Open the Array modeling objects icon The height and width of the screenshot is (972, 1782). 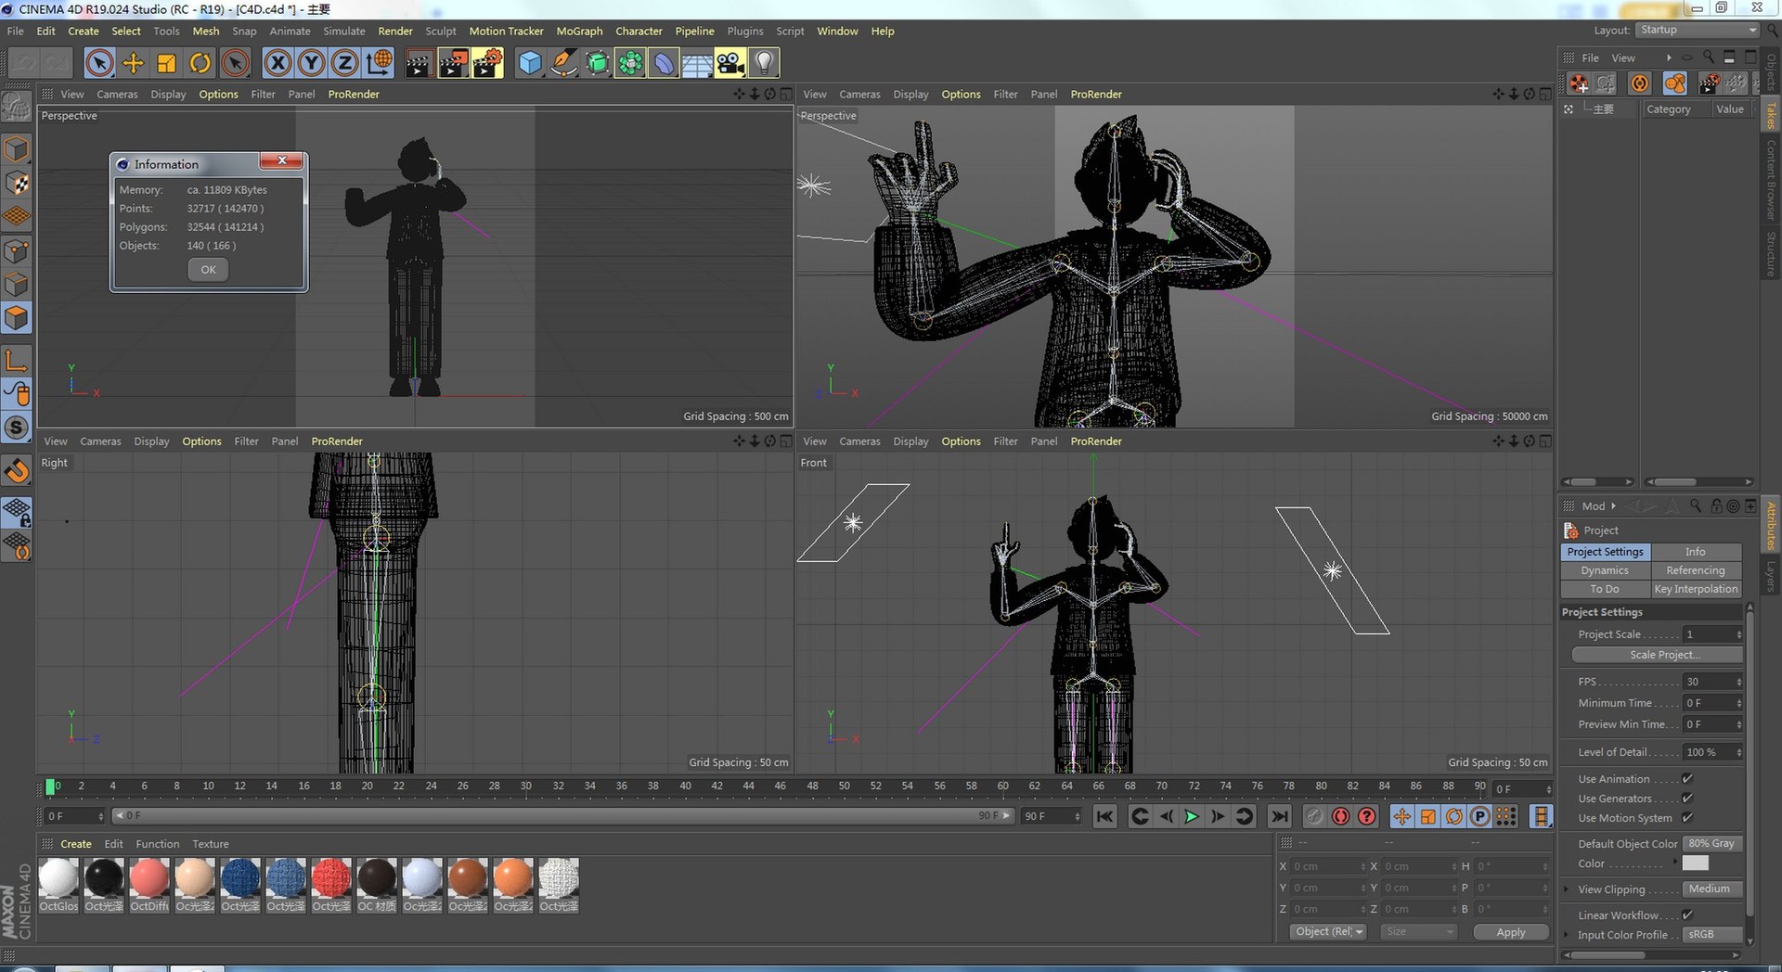click(630, 63)
